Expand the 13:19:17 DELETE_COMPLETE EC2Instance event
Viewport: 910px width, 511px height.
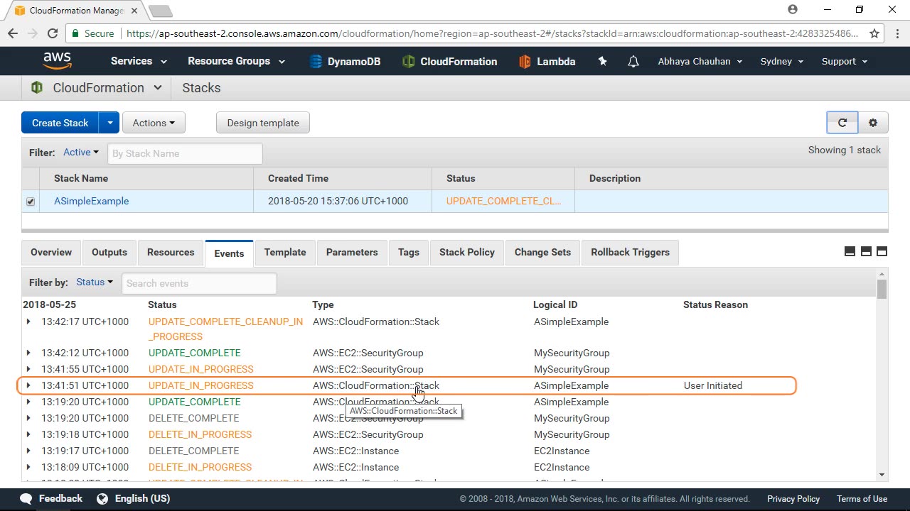(x=28, y=451)
